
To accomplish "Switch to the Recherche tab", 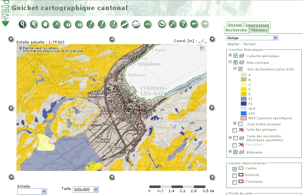I will coord(236,30).
